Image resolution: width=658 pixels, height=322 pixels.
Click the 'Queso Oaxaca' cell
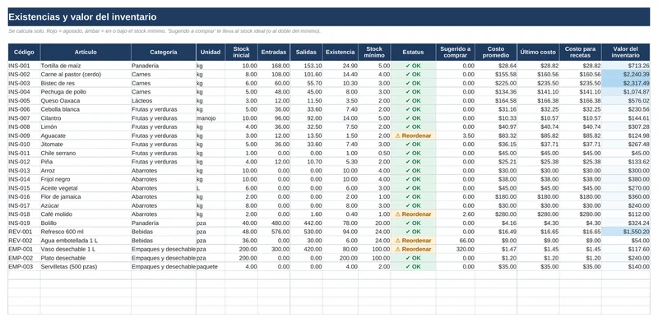point(86,100)
